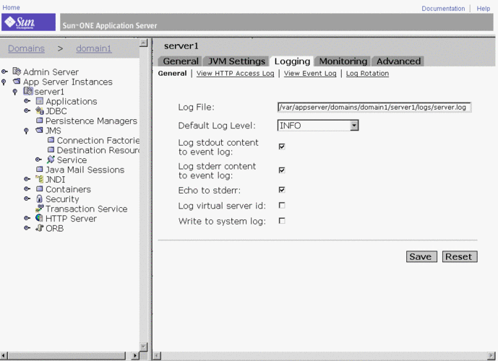This screenshot has width=498, height=361.
Task: Click the Containers folder icon
Action: (39, 188)
